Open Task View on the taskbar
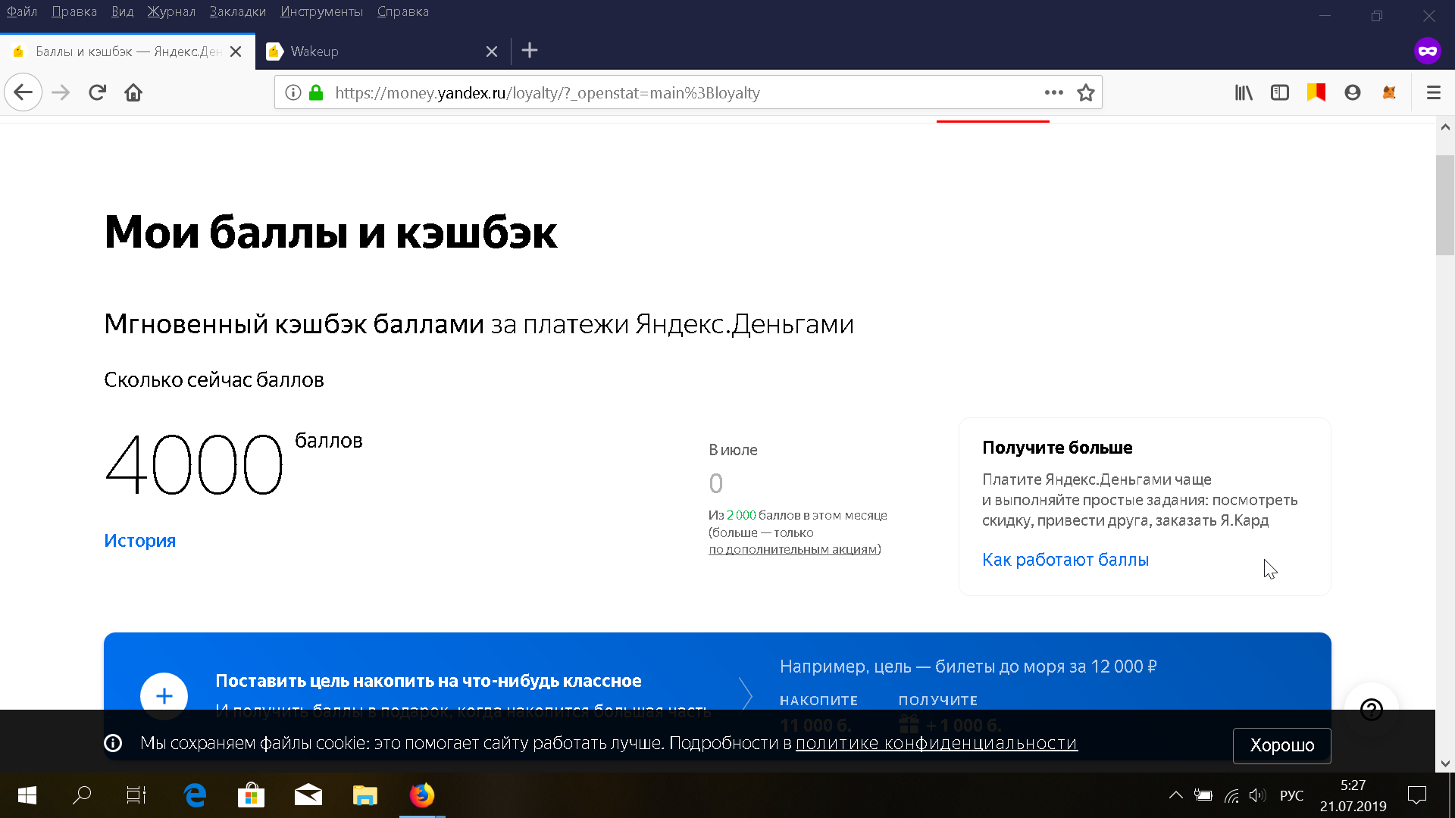Viewport: 1455px width, 818px height. tap(136, 795)
